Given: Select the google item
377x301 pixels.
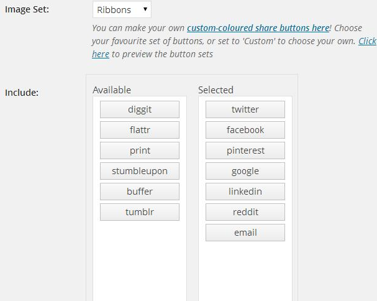Looking at the screenshot, I should point(245,171).
